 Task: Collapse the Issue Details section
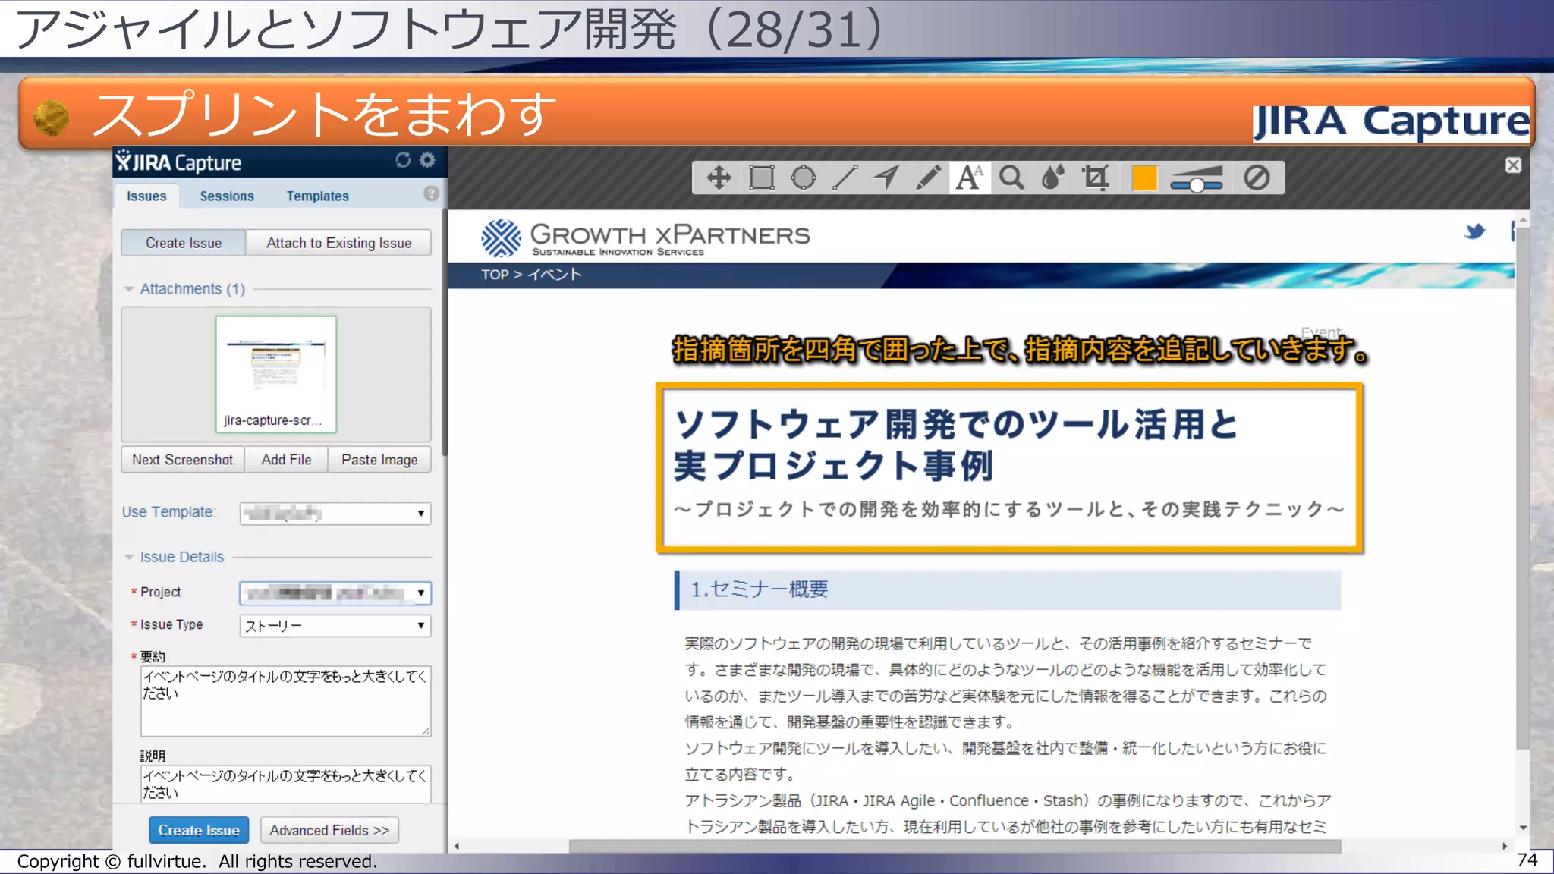[129, 557]
